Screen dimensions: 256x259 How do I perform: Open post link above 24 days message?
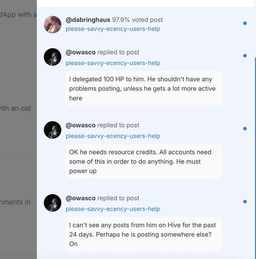(x=113, y=209)
